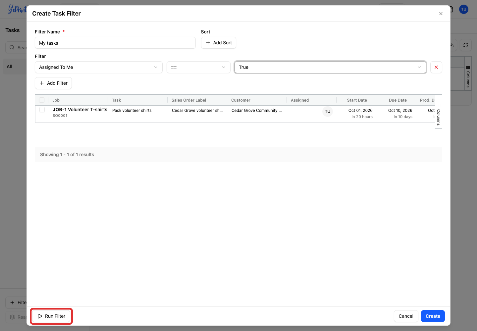The width and height of the screenshot is (477, 331).
Task: Run the filter with Run Filter
Action: click(x=51, y=316)
